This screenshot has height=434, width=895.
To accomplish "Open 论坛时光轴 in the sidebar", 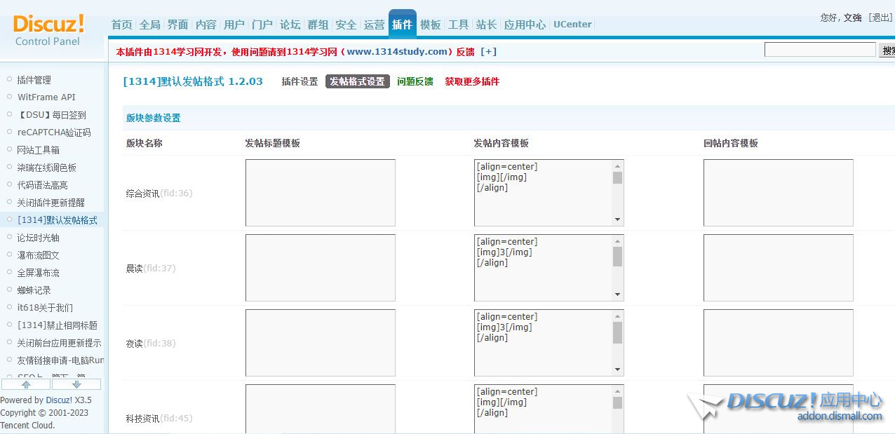I will (x=38, y=238).
